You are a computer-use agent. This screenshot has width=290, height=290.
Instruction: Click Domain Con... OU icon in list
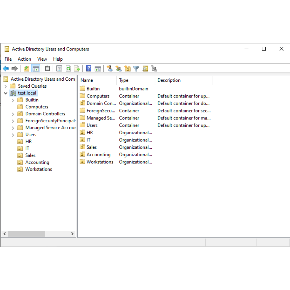[82, 103]
